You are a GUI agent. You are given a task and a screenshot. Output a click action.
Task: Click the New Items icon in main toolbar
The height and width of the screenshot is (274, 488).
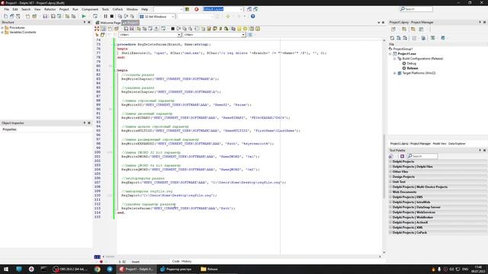(x=6, y=16)
